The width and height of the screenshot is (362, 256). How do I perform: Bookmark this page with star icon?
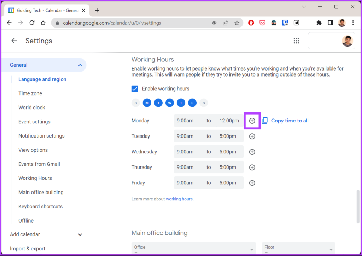pos(237,23)
